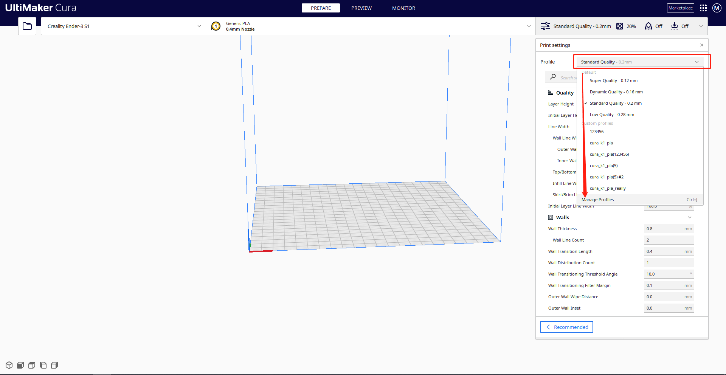
Task: Open file folder icon
Action: 27,26
